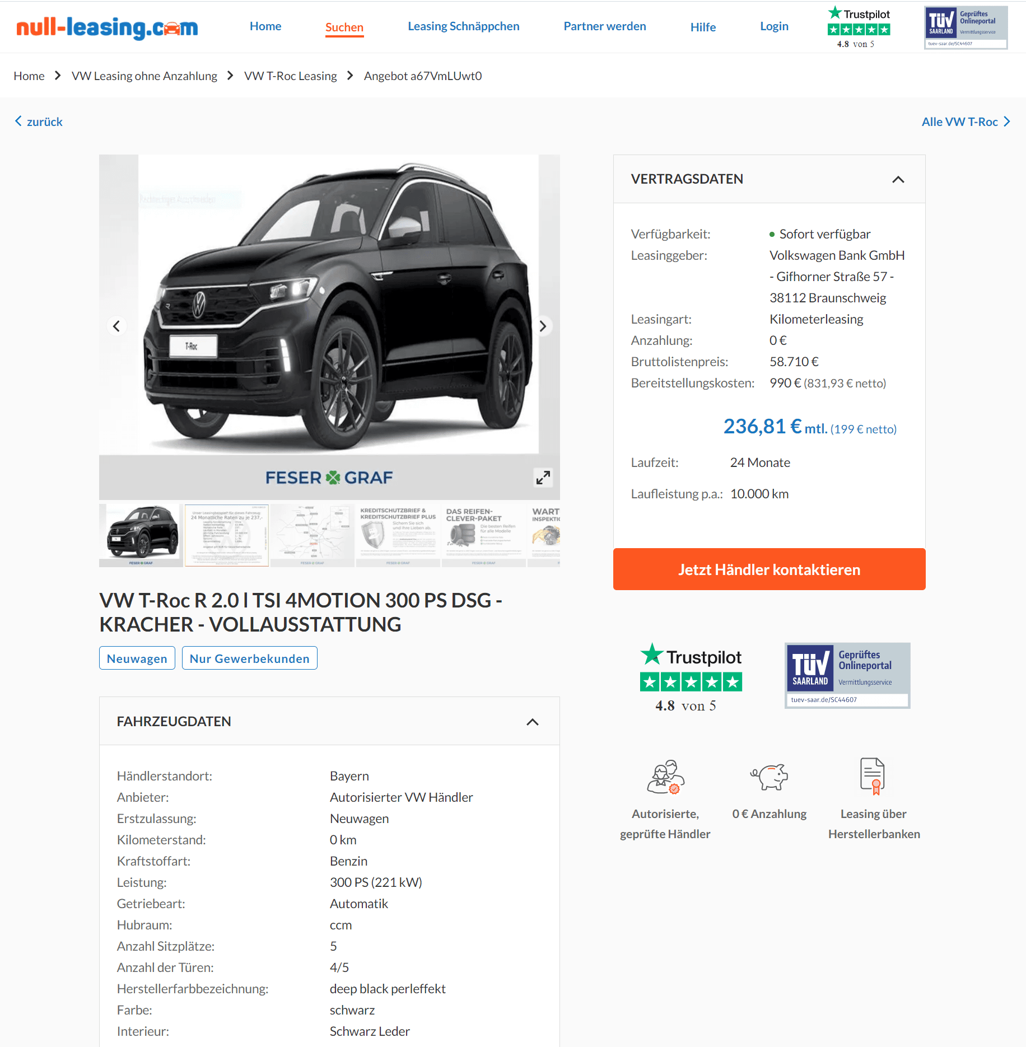
Task: Click the authorized dealers icon
Action: tap(665, 777)
